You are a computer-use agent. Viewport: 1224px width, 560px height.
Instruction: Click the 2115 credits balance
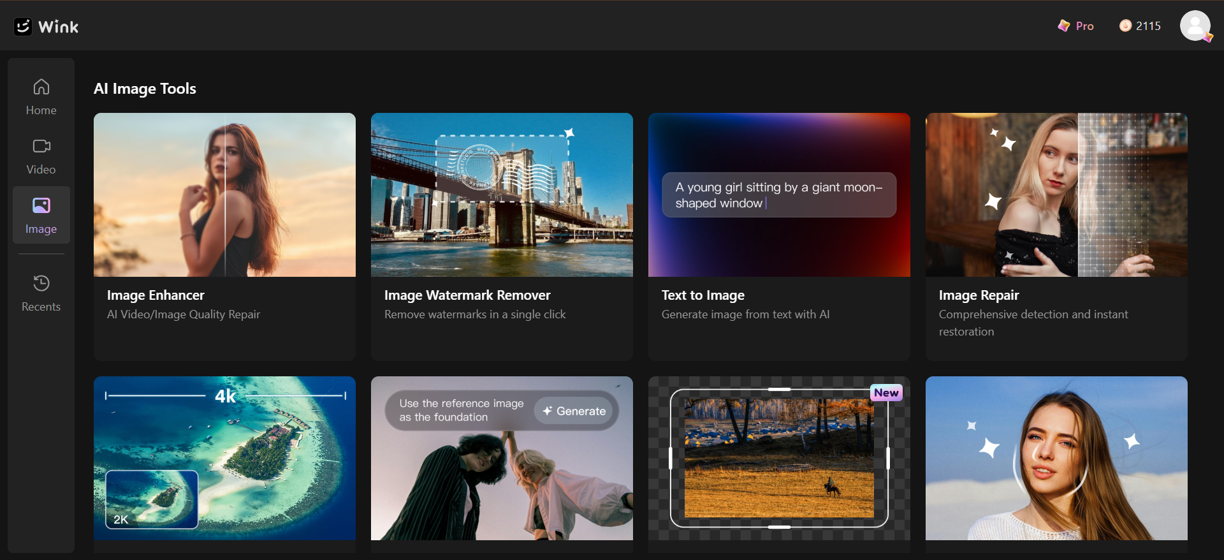[1148, 26]
